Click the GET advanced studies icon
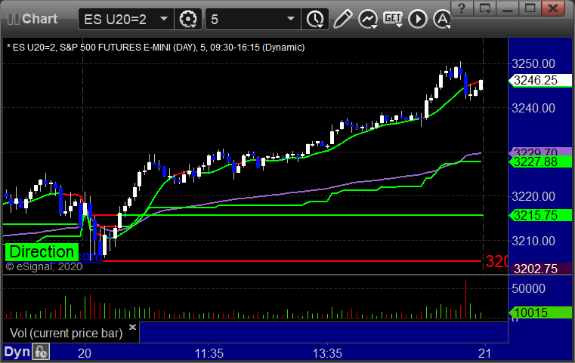The height and width of the screenshot is (363, 575). (393, 19)
